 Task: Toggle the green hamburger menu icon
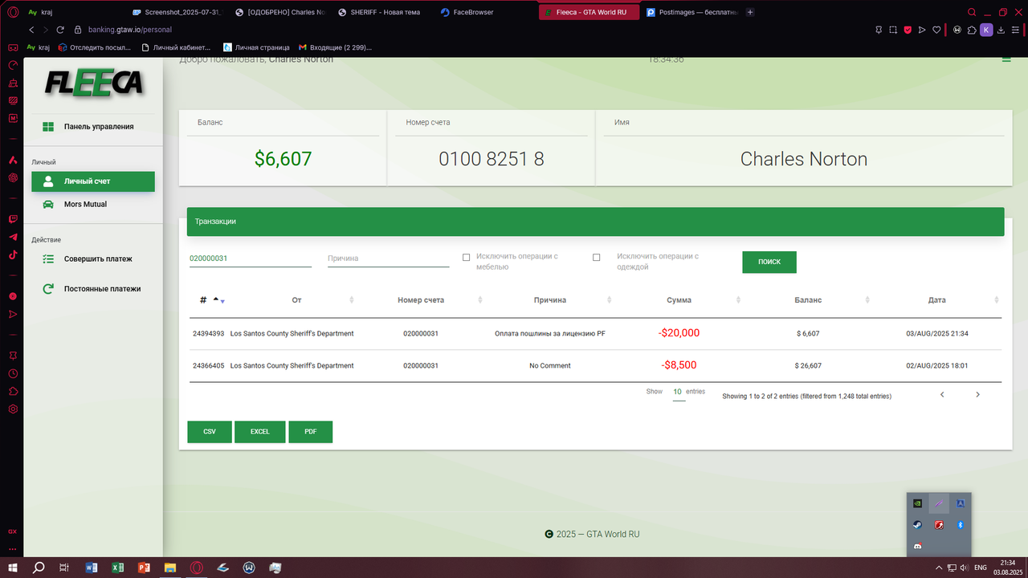click(x=1006, y=59)
